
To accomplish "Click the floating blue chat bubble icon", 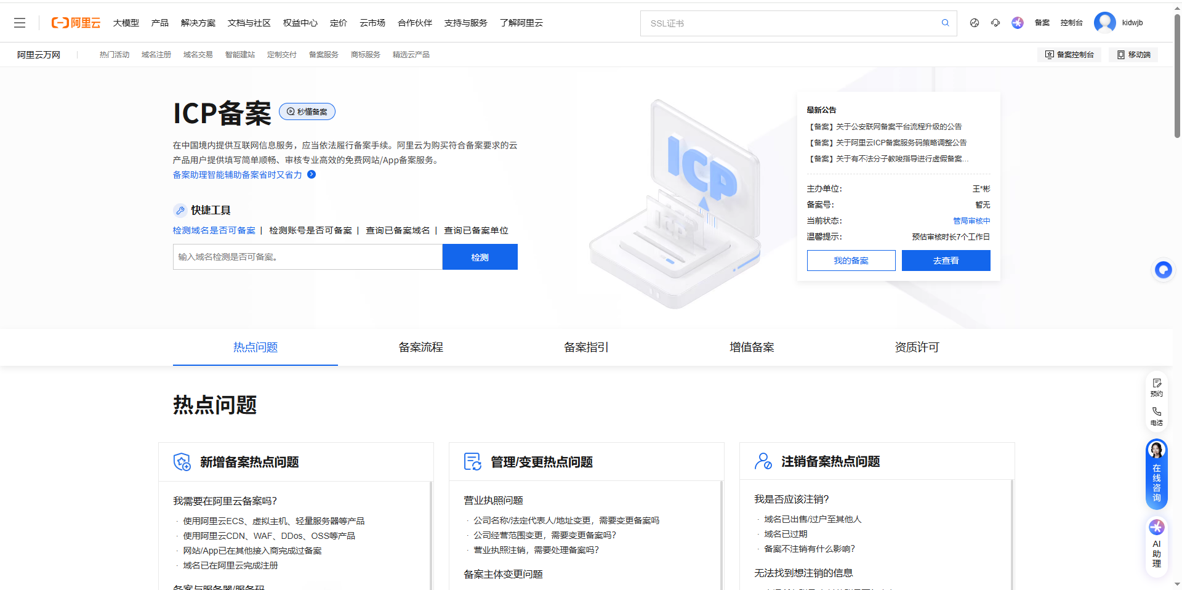I will [x=1163, y=270].
